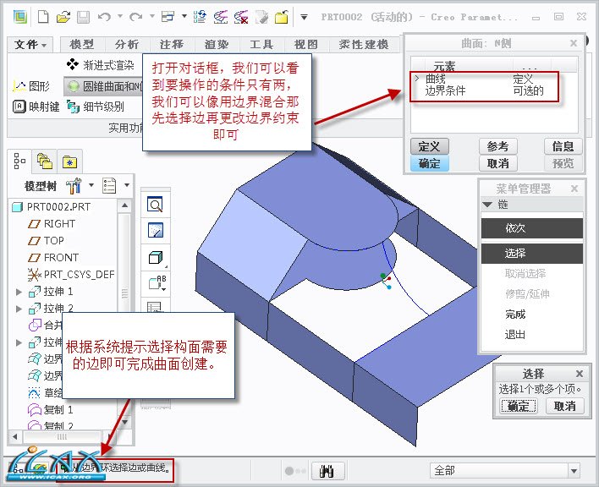Open the model tree show list icon
The height and width of the screenshot is (487, 599).
pyautogui.click(x=109, y=186)
